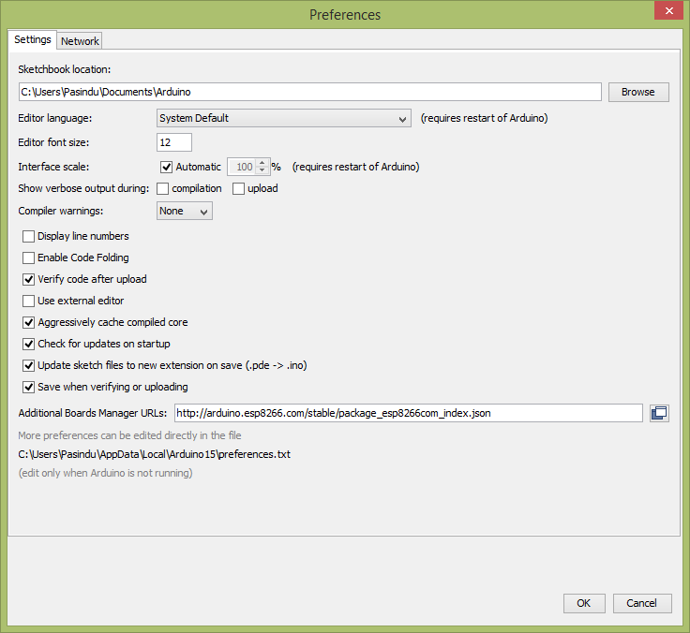Close the Preferences dialog with the X

click(x=668, y=10)
